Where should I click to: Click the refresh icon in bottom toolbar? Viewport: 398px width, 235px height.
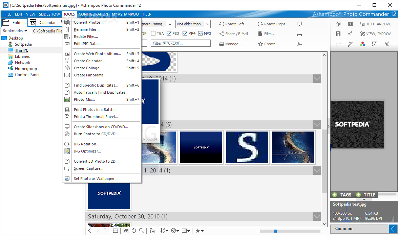point(133,231)
